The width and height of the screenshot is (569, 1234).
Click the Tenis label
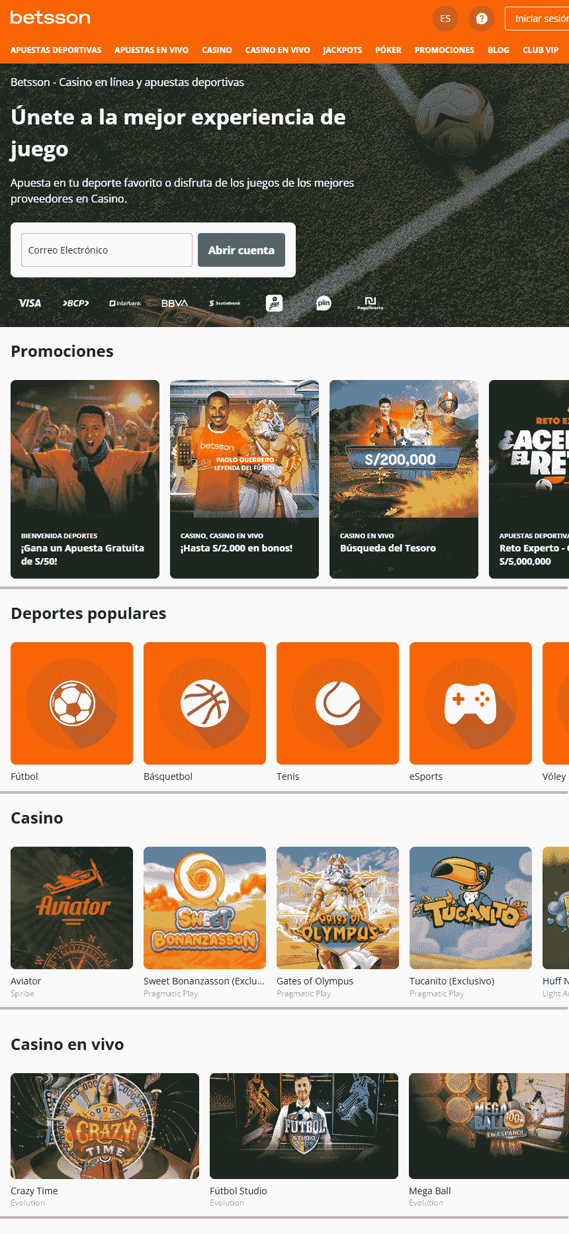pyautogui.click(x=288, y=777)
